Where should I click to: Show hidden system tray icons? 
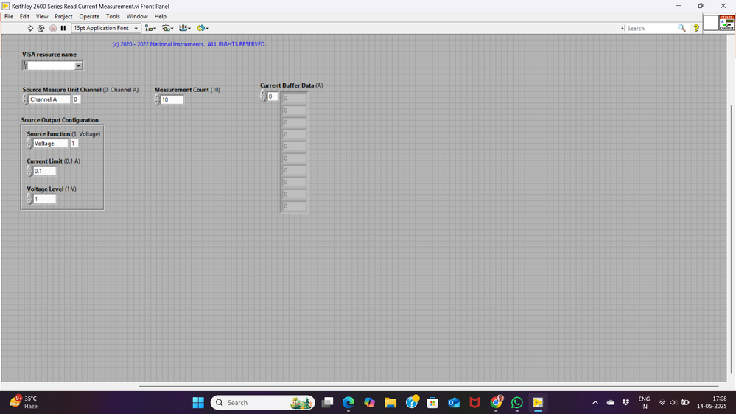click(595, 403)
